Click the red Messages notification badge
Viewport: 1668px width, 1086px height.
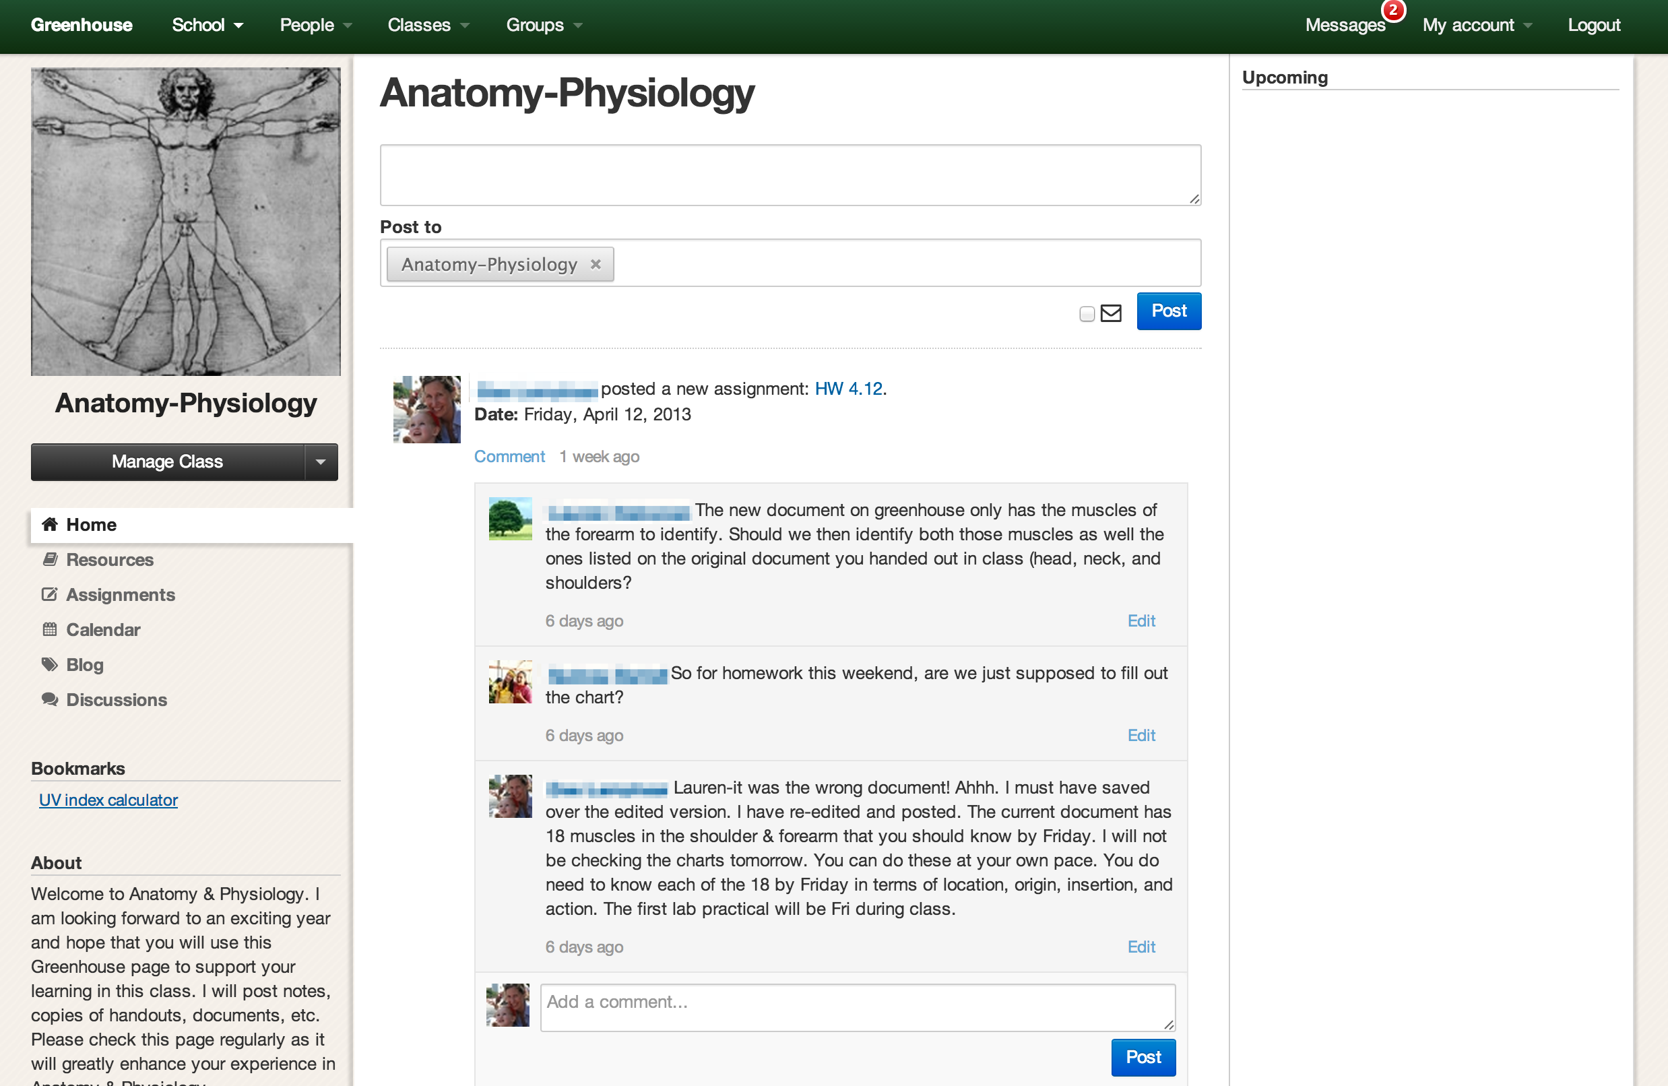1392,10
